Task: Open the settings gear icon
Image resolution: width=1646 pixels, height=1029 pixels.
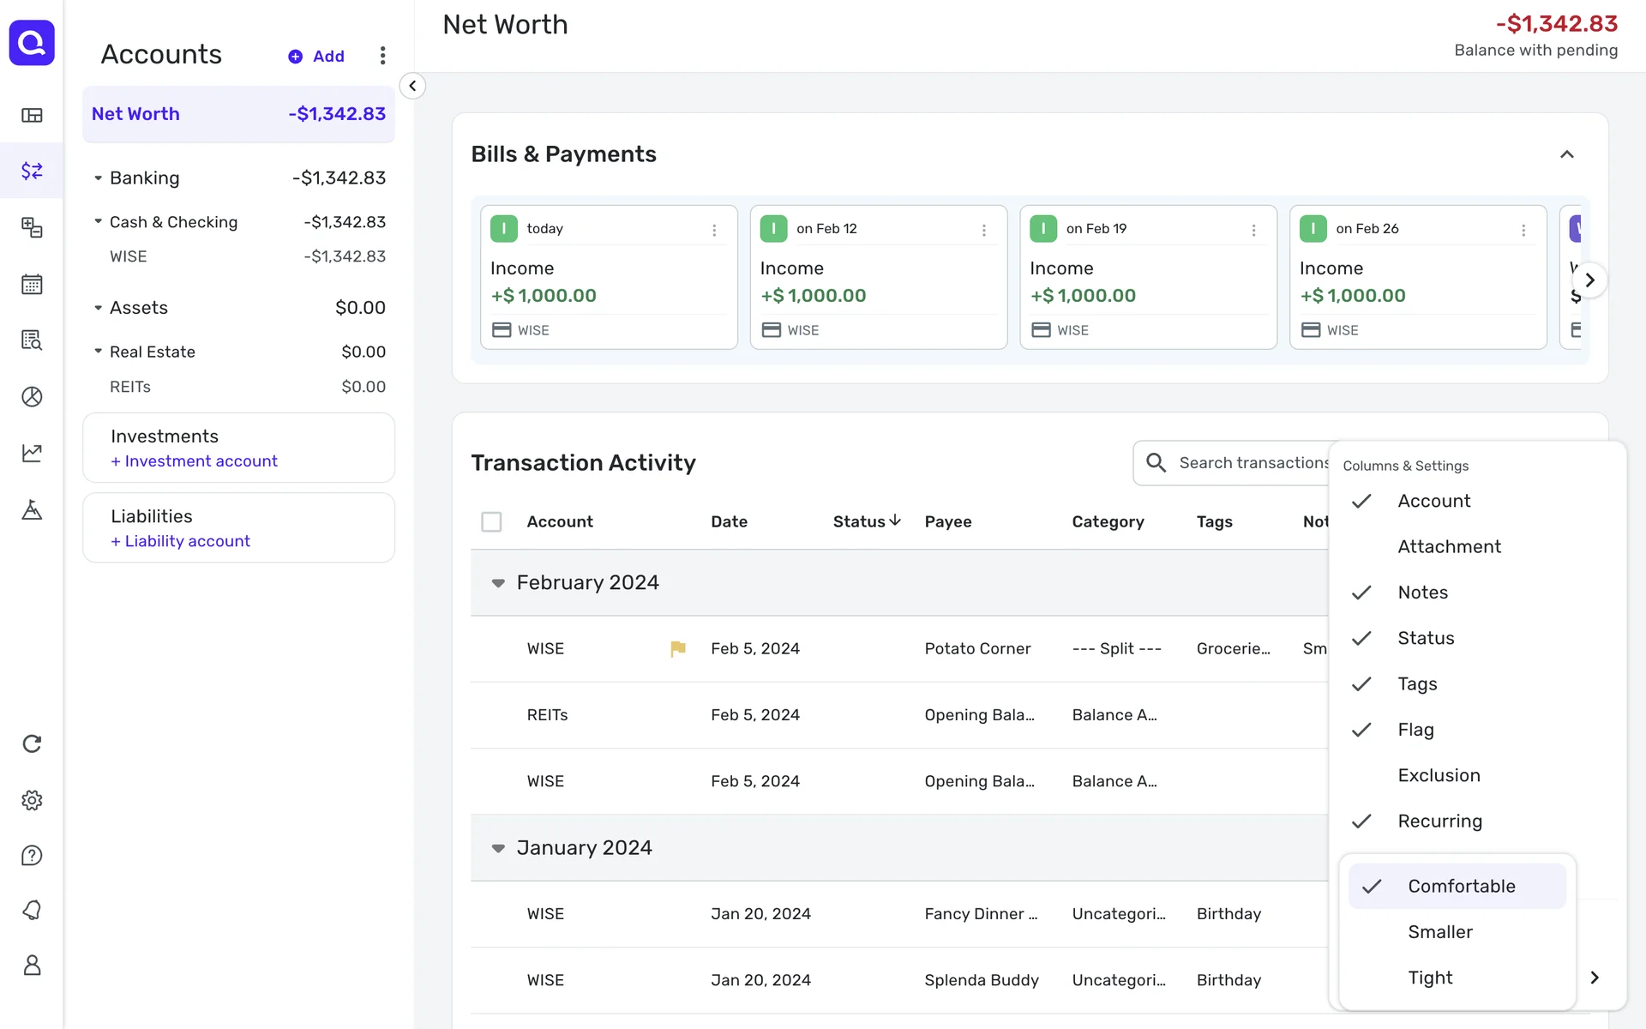Action: click(x=32, y=800)
